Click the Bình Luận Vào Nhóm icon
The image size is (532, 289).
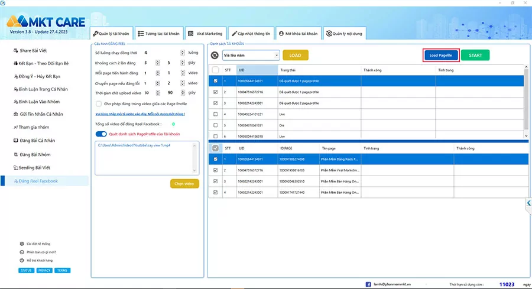[x=15, y=102]
